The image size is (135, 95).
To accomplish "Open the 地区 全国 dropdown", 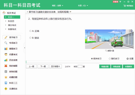I will 57,5.
